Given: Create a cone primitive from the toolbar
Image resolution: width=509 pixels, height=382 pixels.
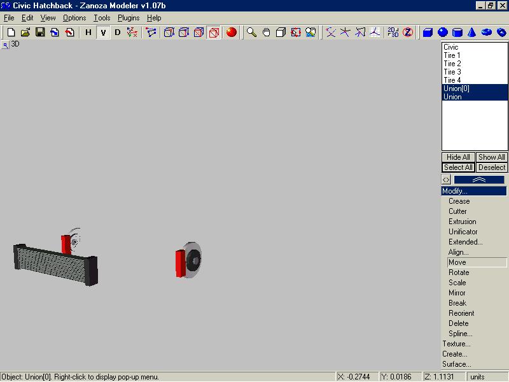Looking at the screenshot, I should pyautogui.click(x=472, y=32).
